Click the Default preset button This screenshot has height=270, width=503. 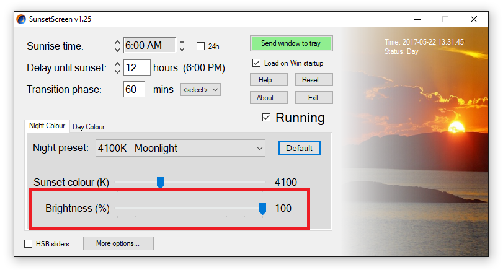pos(300,148)
